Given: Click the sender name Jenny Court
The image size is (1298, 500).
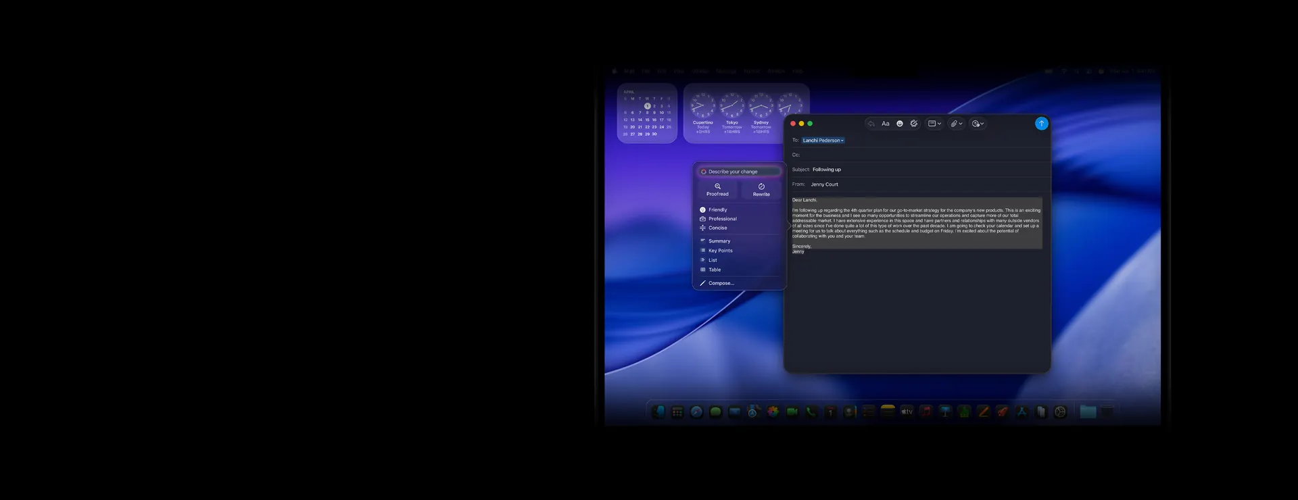Looking at the screenshot, I should point(824,184).
